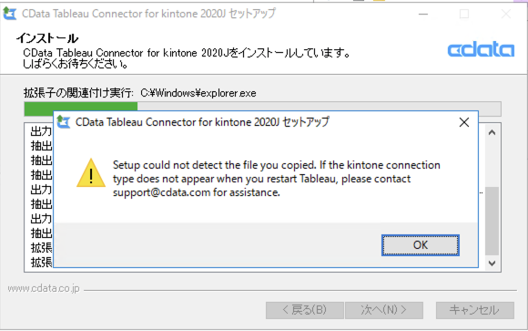
Task: Click the log list scroll down arrow
Action: tap(492, 264)
